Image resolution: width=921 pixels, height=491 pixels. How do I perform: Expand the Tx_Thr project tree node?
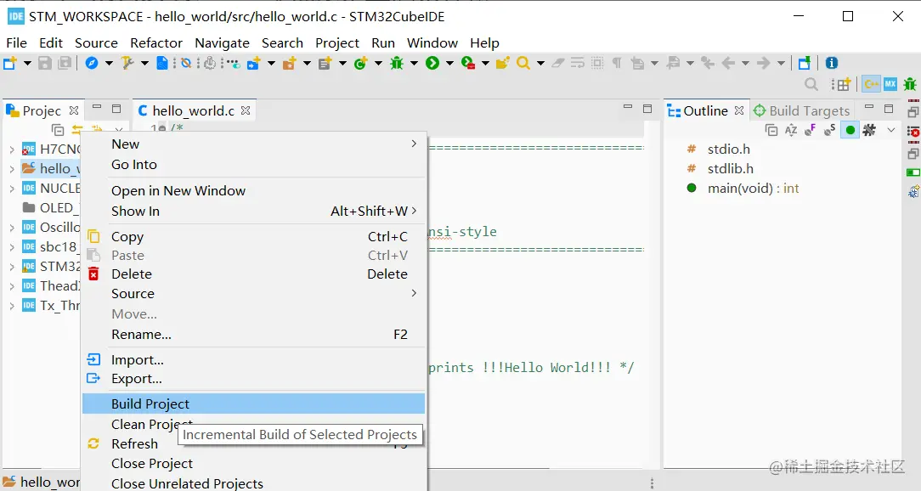[x=12, y=306]
